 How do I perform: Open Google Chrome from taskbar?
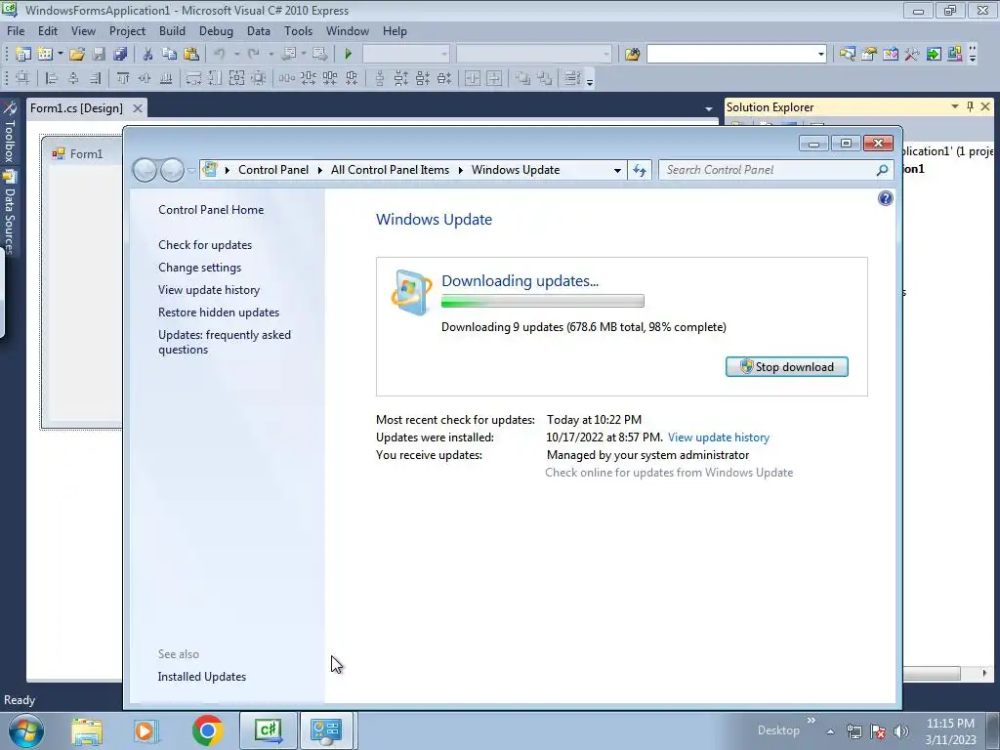(207, 730)
